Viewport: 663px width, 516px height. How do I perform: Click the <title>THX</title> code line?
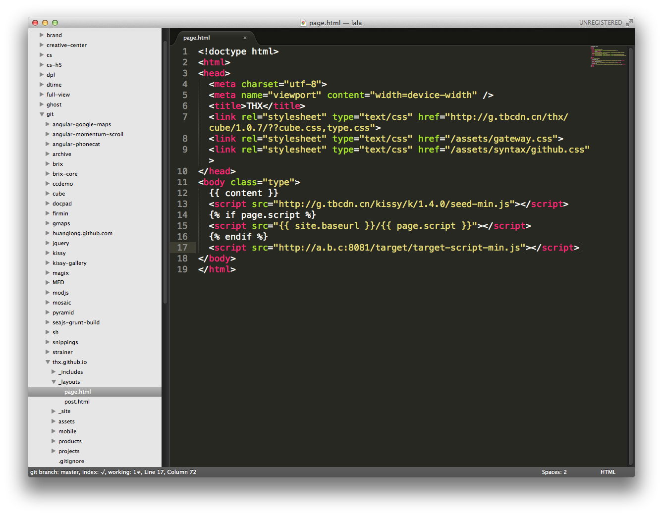coord(257,106)
